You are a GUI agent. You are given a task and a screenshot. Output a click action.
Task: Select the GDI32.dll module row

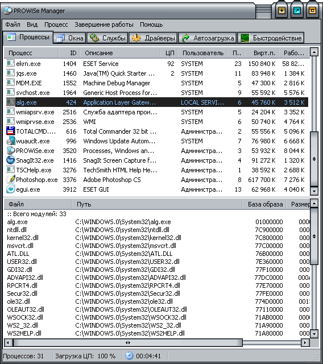[x=157, y=270]
